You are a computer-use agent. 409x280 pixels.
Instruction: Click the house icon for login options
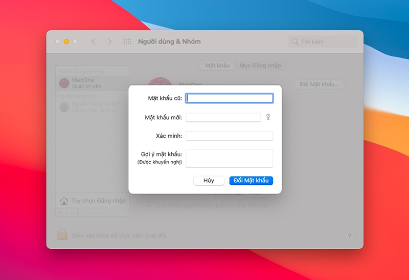pos(64,201)
